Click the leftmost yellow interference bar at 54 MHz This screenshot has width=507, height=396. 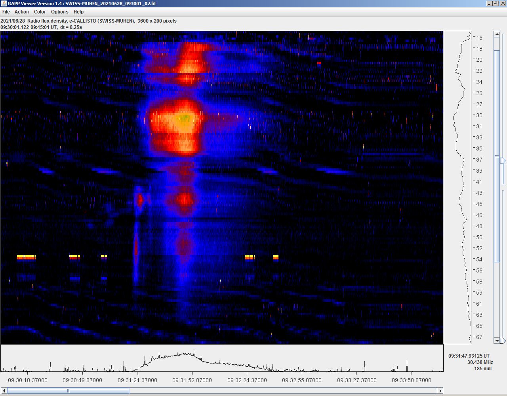pos(26,257)
